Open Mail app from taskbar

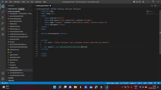(x=91, y=87)
